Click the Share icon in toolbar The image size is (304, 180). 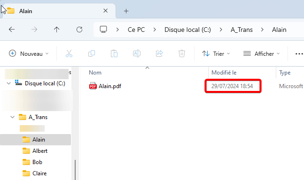pyautogui.click(x=159, y=53)
